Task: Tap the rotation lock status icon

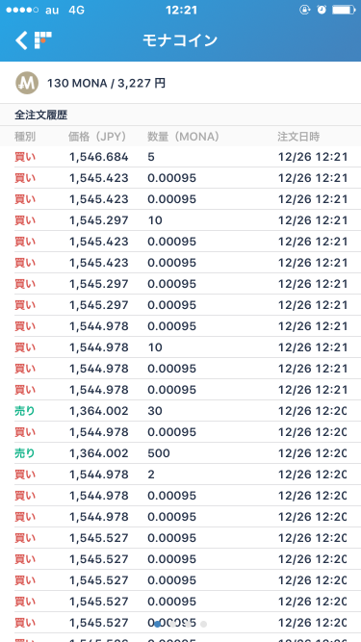Action: 305,10
